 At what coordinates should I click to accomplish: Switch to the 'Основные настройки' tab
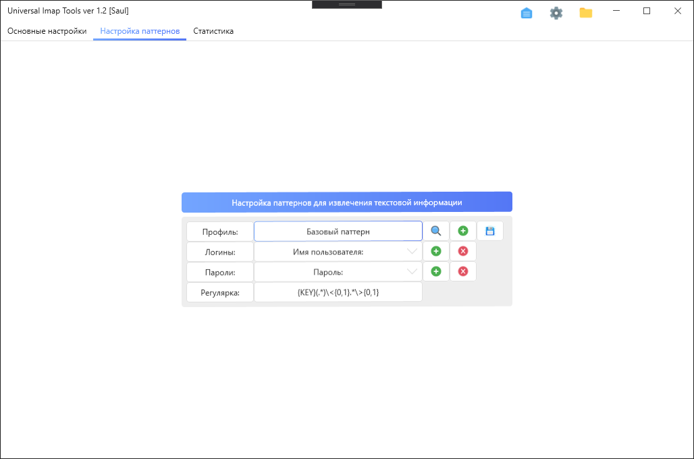pyautogui.click(x=47, y=31)
